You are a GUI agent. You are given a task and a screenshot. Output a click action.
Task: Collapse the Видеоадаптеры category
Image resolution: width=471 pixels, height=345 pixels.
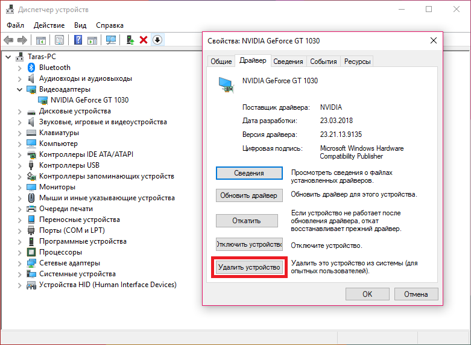(x=19, y=89)
